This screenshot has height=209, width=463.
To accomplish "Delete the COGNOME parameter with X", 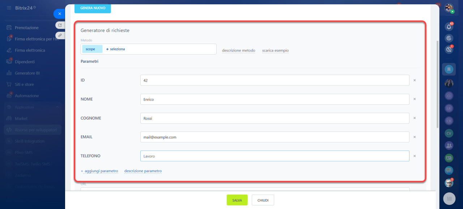I will click(x=415, y=118).
